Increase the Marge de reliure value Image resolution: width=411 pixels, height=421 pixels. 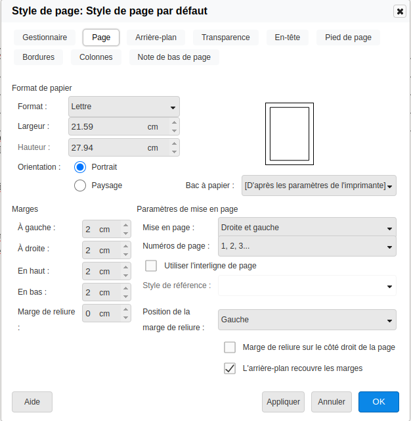(x=125, y=310)
